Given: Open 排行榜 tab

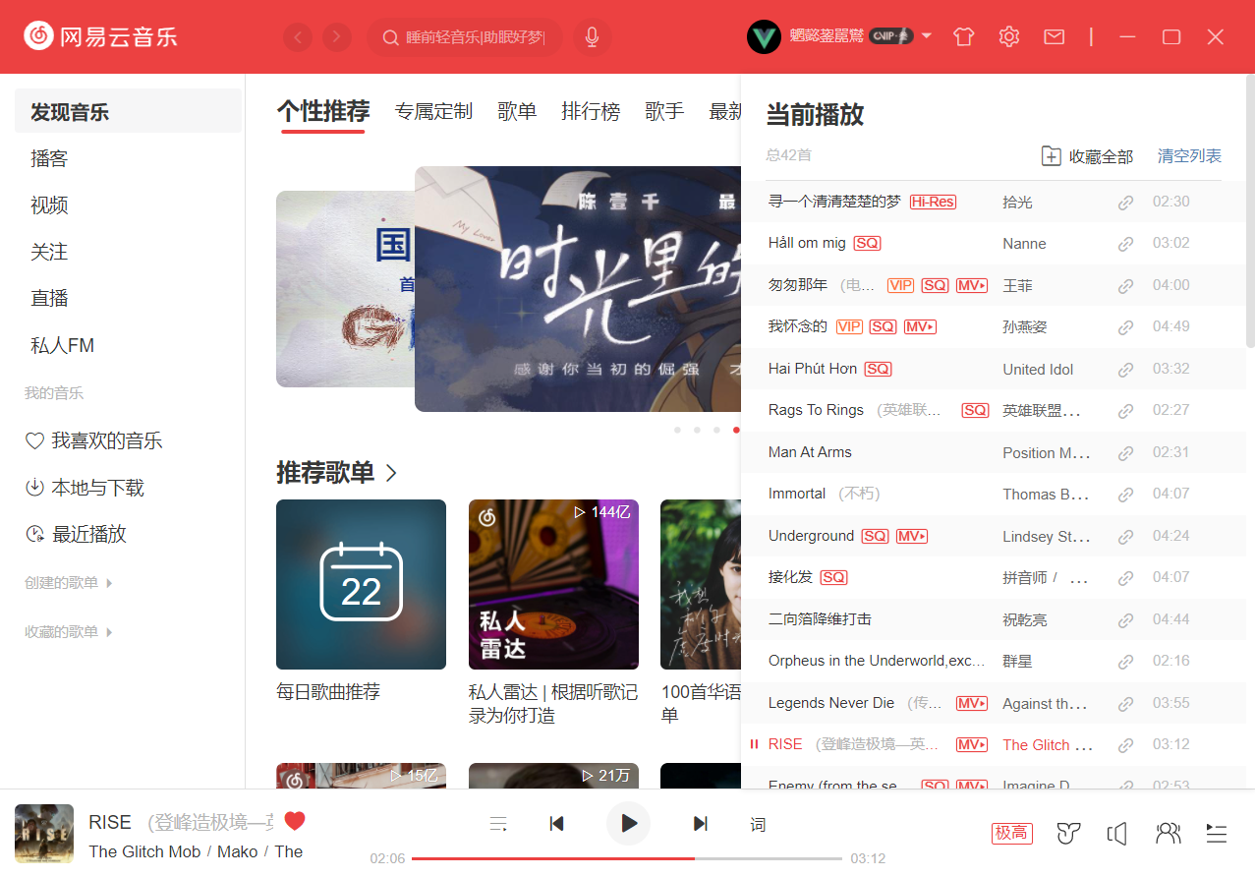Looking at the screenshot, I should click(591, 111).
